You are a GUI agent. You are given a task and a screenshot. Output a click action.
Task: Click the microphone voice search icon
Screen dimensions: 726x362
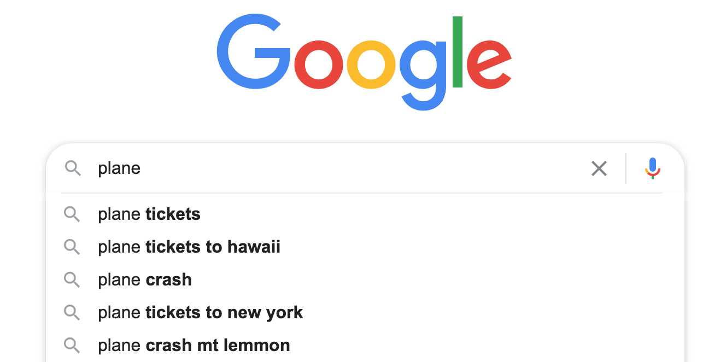pos(653,168)
